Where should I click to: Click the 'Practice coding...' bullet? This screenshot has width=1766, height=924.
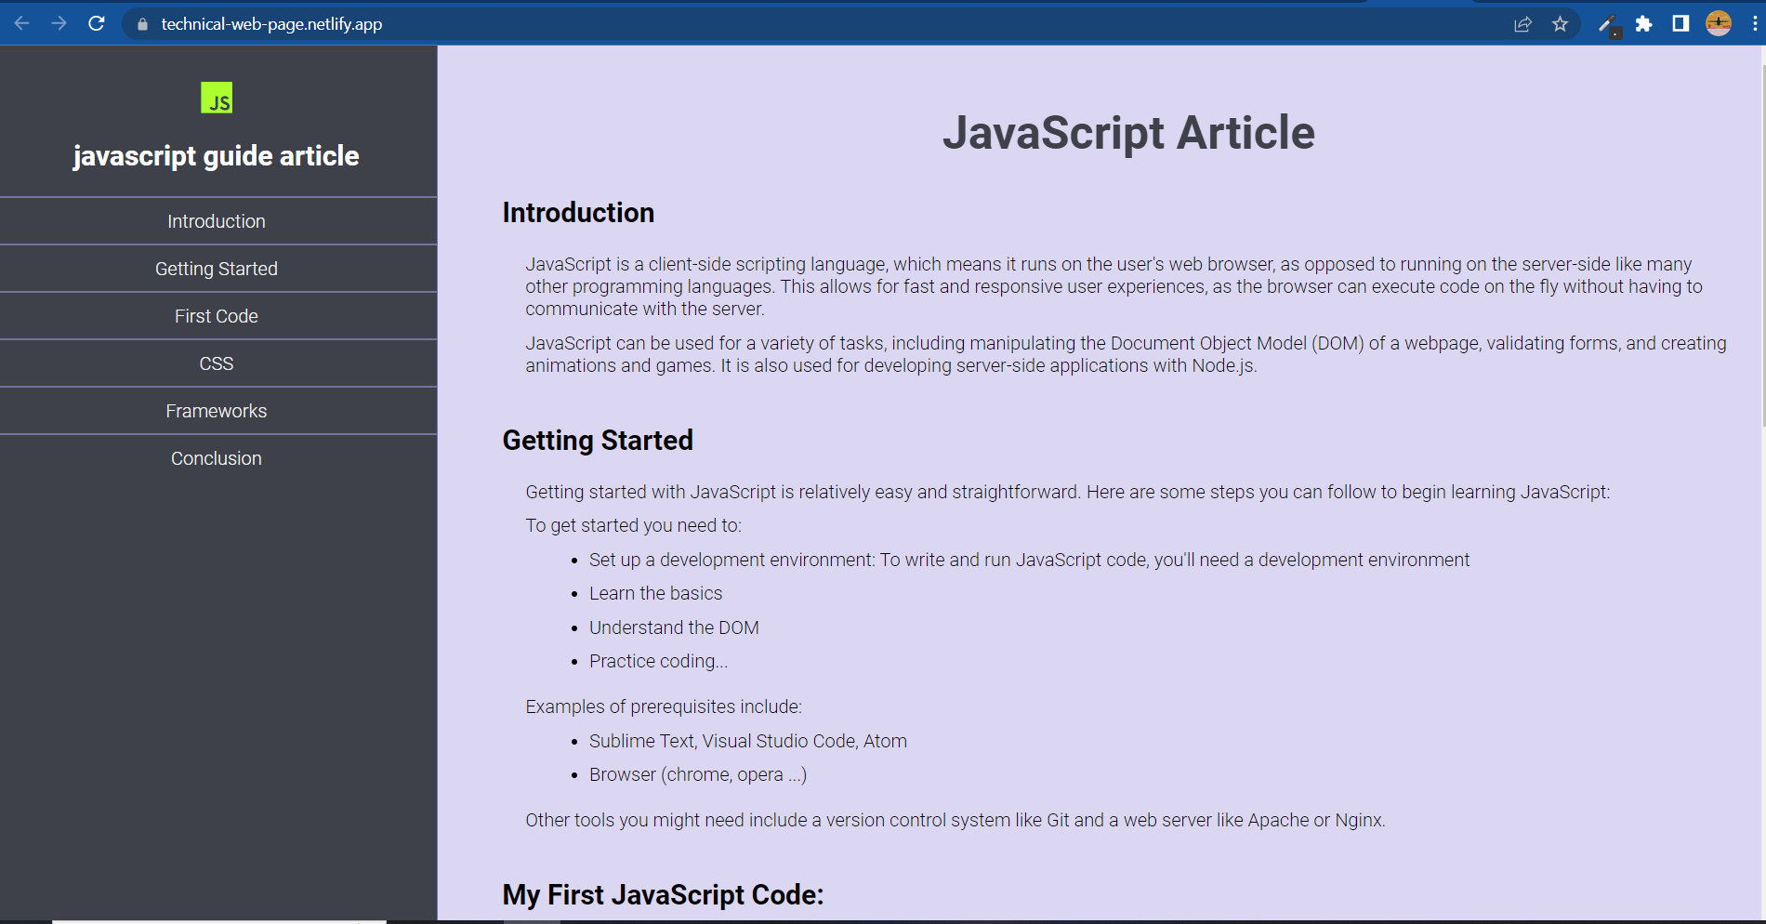pos(658,661)
